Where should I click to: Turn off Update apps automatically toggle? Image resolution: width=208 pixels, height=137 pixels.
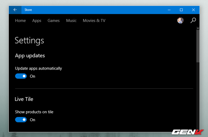21,76
